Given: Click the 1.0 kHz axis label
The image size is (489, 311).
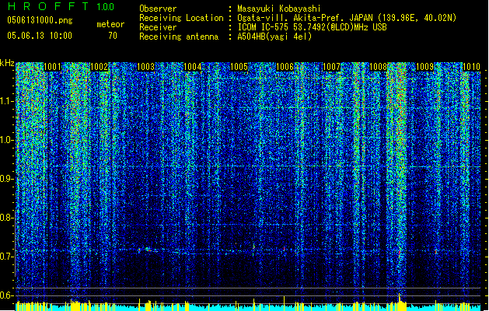Looking at the screenshot, I should click(6, 140).
